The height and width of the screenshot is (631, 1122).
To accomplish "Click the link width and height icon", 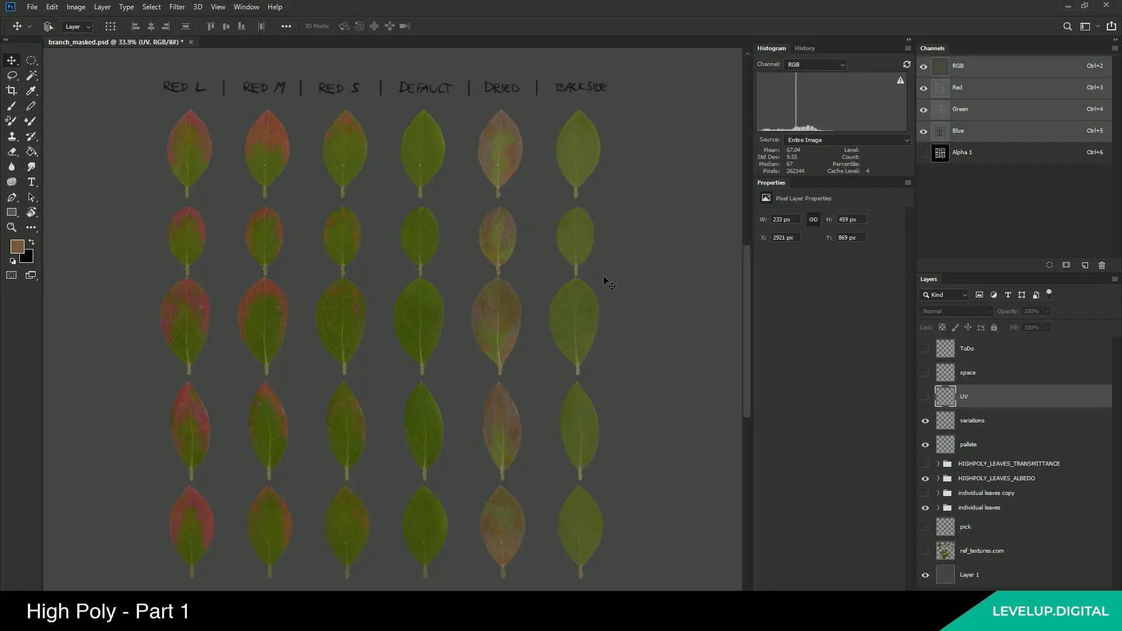I will coord(813,219).
